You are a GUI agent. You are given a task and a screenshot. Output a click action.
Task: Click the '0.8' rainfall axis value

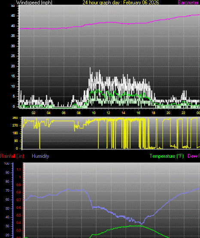pyautogui.click(x=18, y=193)
